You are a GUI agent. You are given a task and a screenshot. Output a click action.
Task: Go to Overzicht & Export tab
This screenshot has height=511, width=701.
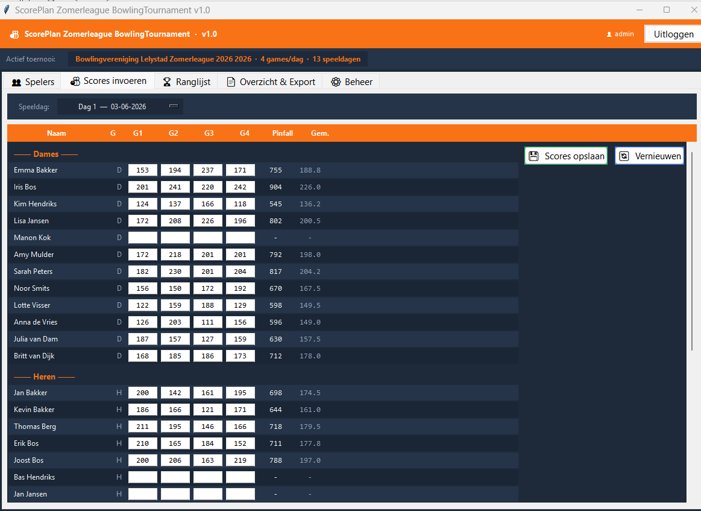tap(271, 82)
